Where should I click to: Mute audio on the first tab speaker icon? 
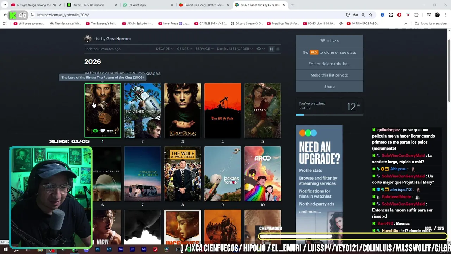coord(54,5)
